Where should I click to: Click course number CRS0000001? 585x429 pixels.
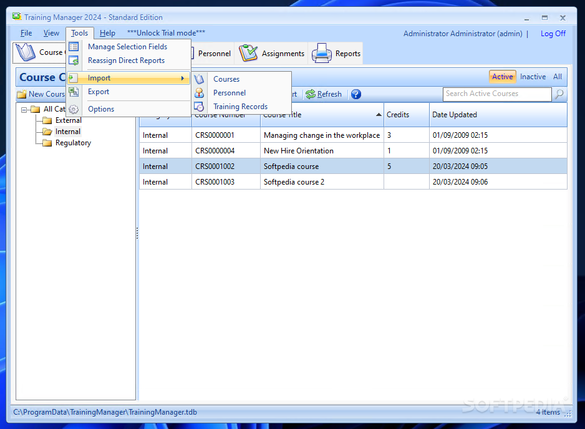[x=215, y=135]
